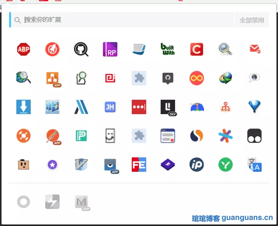Open the green Y circle icon

tap(226, 165)
